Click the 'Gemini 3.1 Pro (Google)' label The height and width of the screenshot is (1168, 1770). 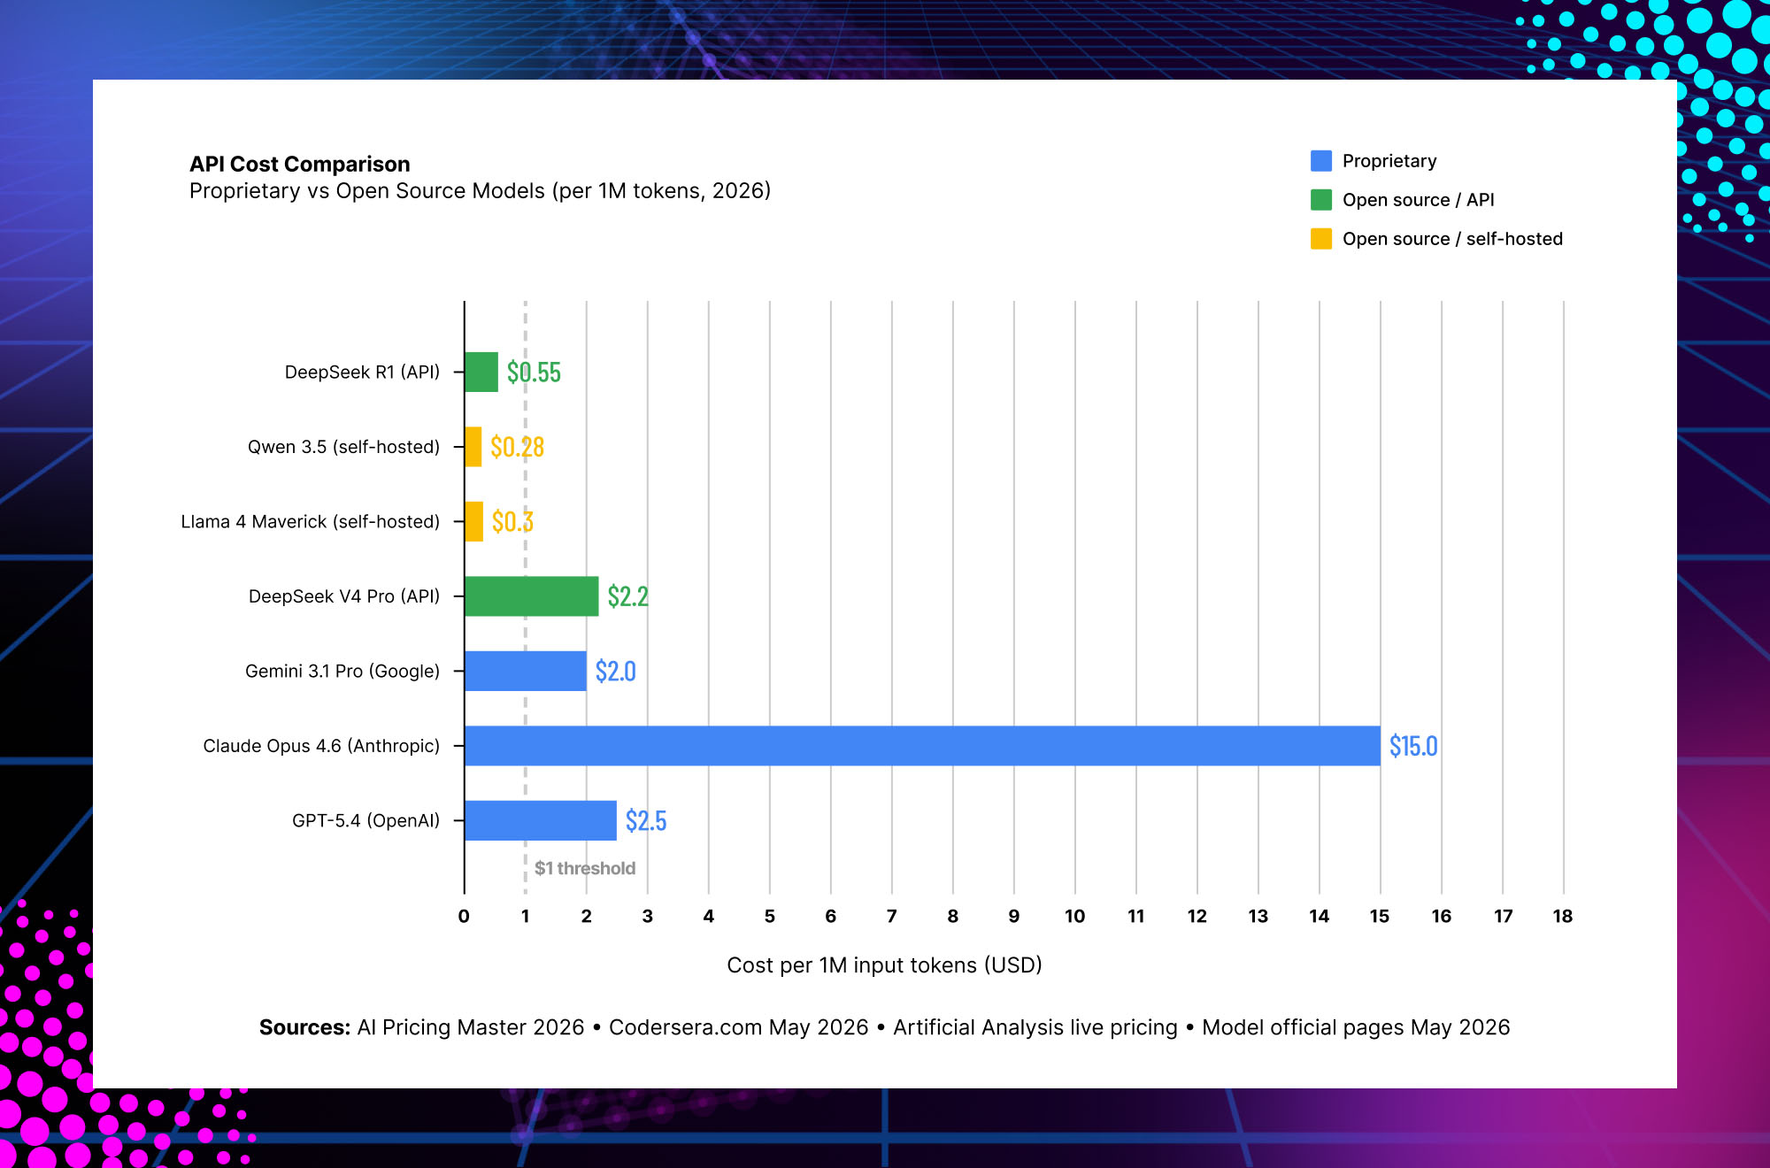tap(342, 672)
